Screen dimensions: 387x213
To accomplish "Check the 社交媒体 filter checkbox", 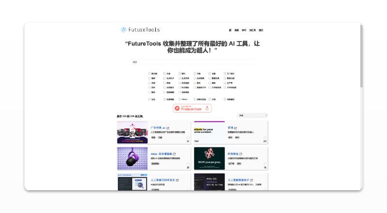I will coord(179,87).
